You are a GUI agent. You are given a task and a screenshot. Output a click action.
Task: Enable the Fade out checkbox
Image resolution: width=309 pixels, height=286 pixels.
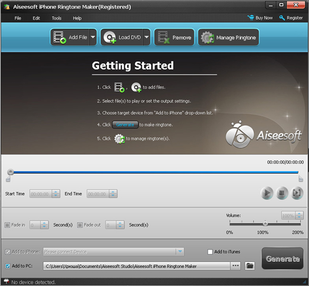click(x=80, y=225)
